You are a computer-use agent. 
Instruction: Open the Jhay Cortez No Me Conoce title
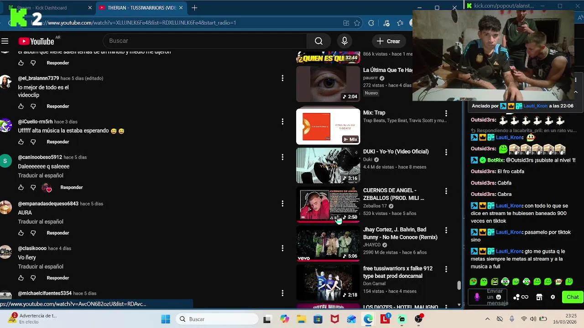point(400,233)
